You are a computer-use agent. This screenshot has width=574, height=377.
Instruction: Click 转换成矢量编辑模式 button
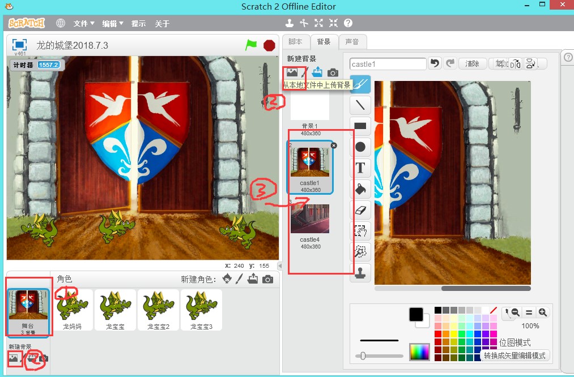[x=515, y=355]
